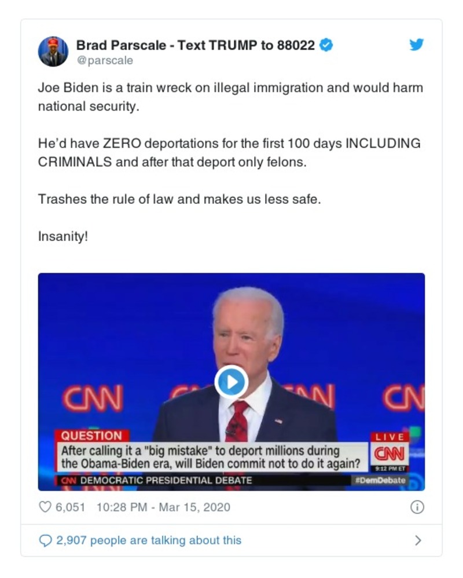The height and width of the screenshot is (578, 463).
Task: Click the red QUESTION banner in video
Action: (91, 436)
